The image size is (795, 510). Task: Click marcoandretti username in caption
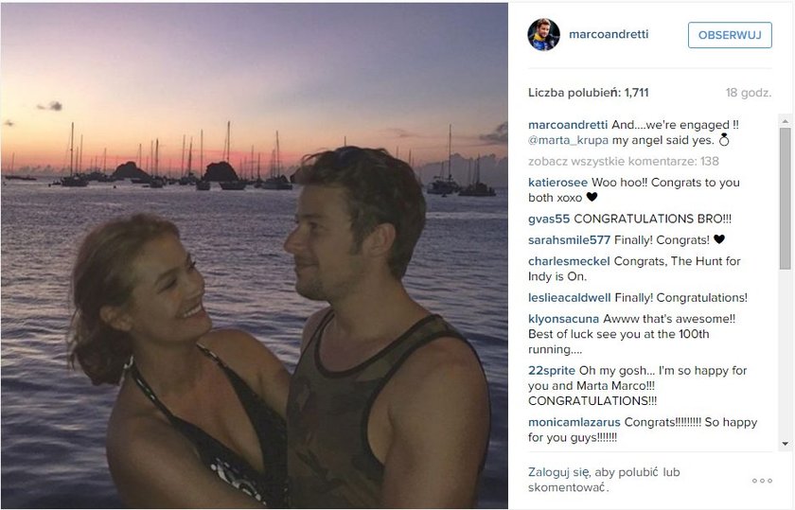567,125
